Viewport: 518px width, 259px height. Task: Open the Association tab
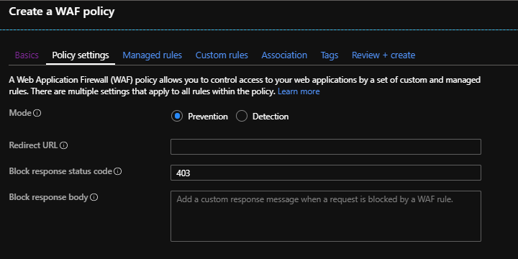pyautogui.click(x=284, y=55)
